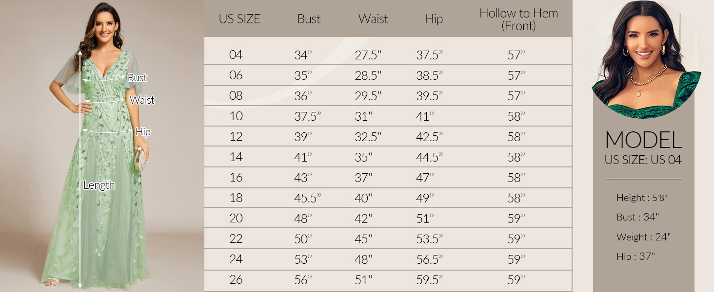Click size 26 in the size column
This screenshot has width=714, height=292.
coord(236,279)
